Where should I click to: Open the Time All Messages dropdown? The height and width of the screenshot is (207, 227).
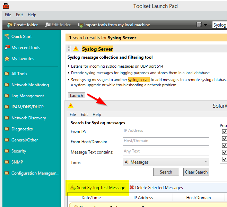click(166, 162)
